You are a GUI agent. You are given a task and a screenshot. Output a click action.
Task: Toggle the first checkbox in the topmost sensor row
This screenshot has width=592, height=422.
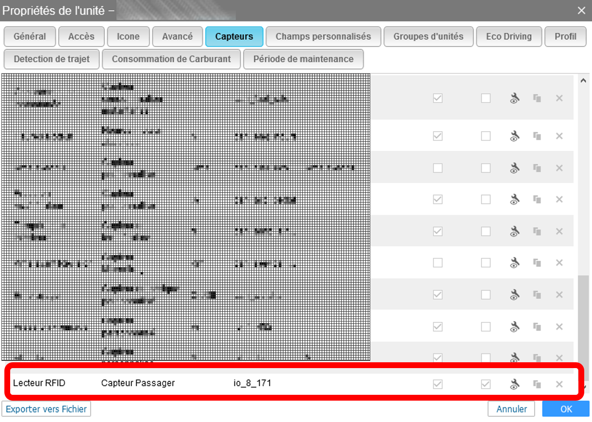tap(438, 98)
